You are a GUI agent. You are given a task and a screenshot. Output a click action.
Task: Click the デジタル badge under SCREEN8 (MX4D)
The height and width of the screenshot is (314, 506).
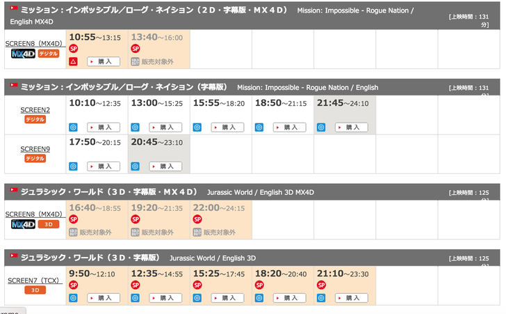(x=49, y=54)
